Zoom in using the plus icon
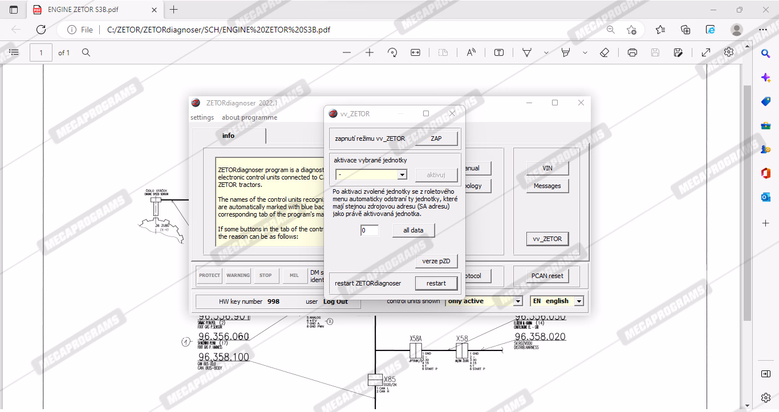 pos(370,52)
